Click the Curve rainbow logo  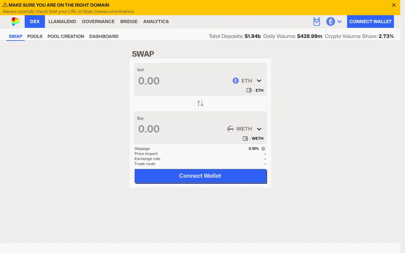16,22
